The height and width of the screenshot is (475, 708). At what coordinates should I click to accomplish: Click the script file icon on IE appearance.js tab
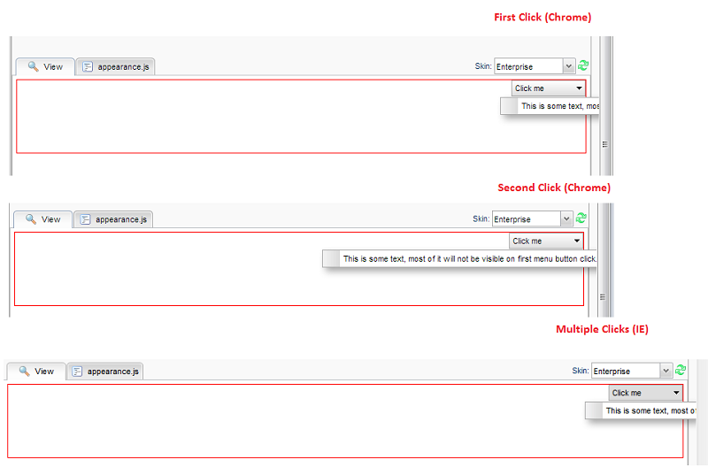click(76, 372)
